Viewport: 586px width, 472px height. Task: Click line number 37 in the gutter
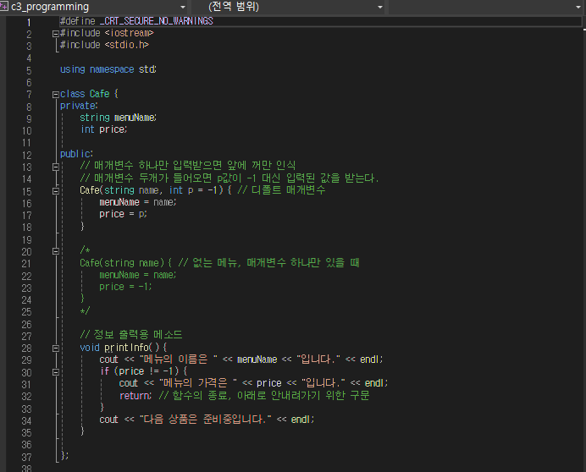[x=26, y=457]
